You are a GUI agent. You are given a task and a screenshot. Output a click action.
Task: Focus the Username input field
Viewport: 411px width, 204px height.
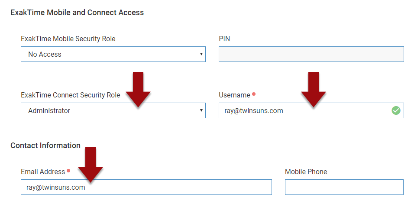tap(303, 110)
